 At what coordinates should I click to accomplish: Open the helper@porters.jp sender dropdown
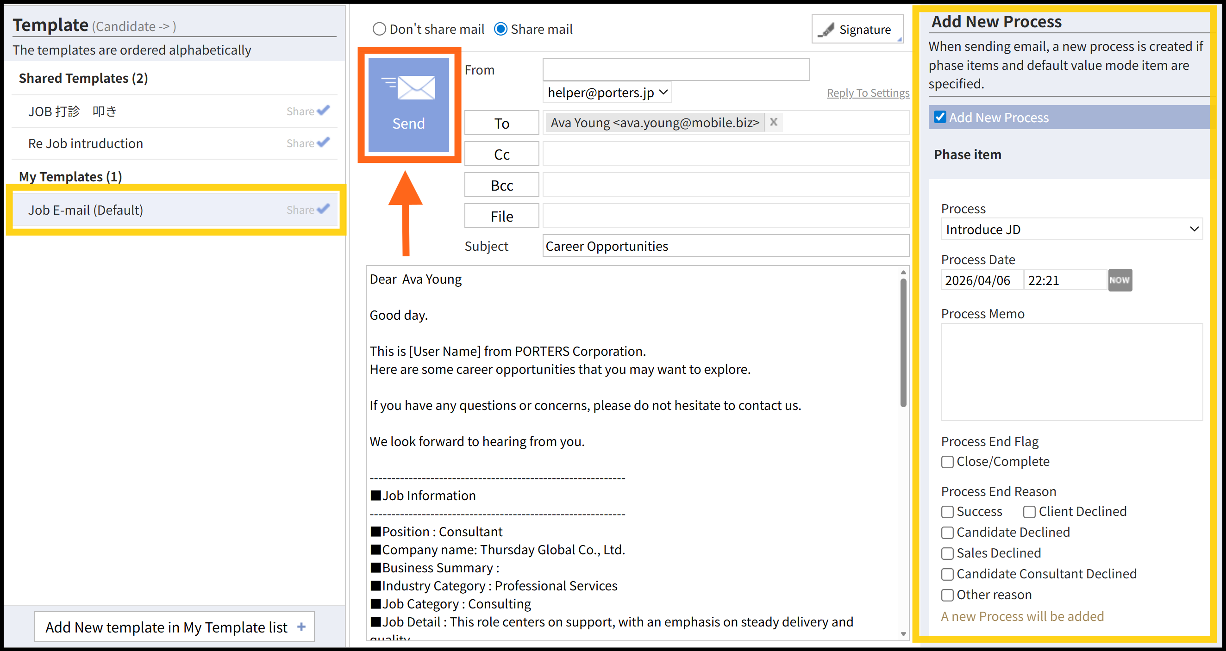607,92
